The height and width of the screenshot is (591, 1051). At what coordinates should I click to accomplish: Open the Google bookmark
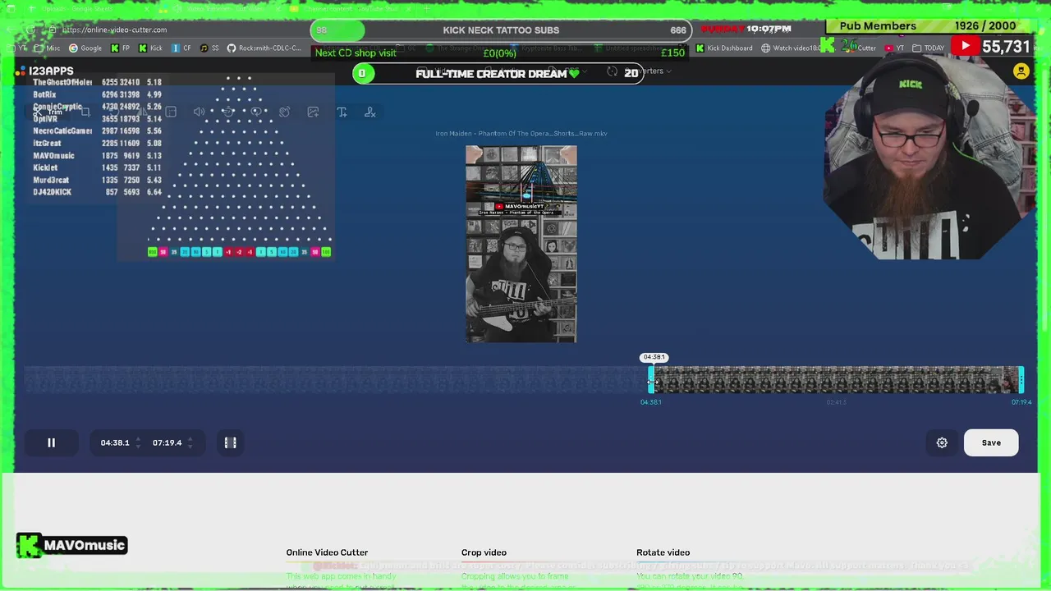click(85, 48)
